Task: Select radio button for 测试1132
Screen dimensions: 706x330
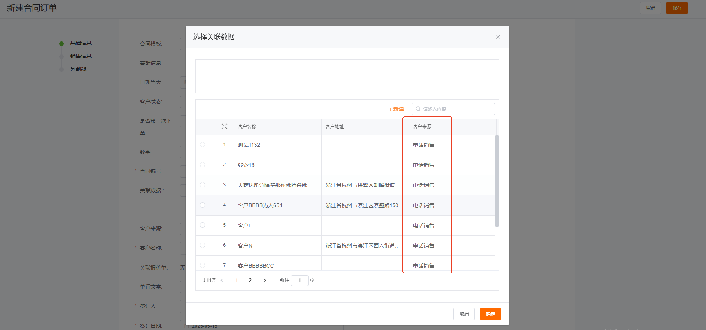Action: point(203,144)
